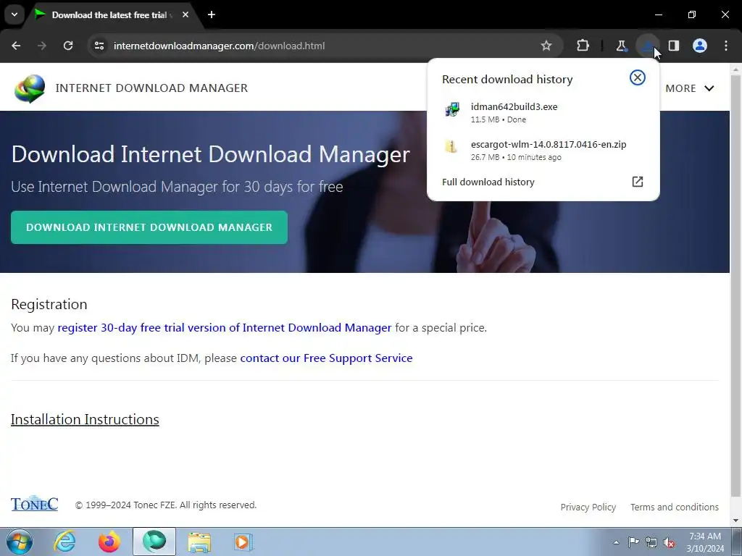Close the Download the latest free trial tab
This screenshot has height=556, width=742.
point(185,14)
